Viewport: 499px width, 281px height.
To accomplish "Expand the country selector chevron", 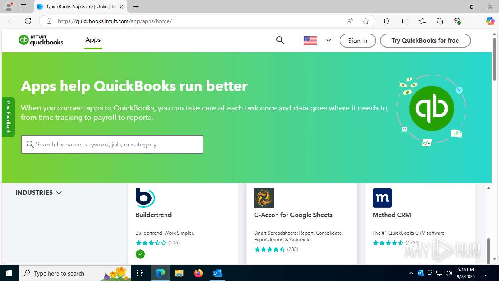I will pyautogui.click(x=329, y=40).
